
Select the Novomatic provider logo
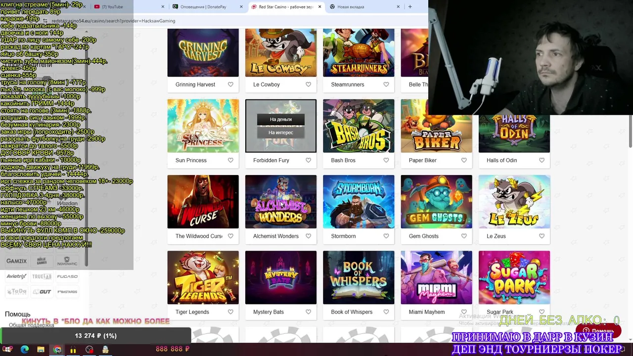[x=67, y=261]
